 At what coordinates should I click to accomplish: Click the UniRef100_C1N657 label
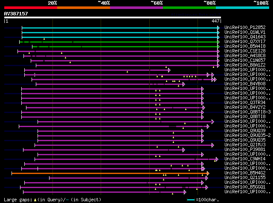pyautogui.click(x=245, y=61)
